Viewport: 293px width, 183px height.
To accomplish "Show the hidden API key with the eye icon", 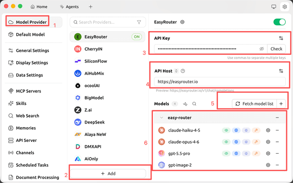I will (x=261, y=49).
